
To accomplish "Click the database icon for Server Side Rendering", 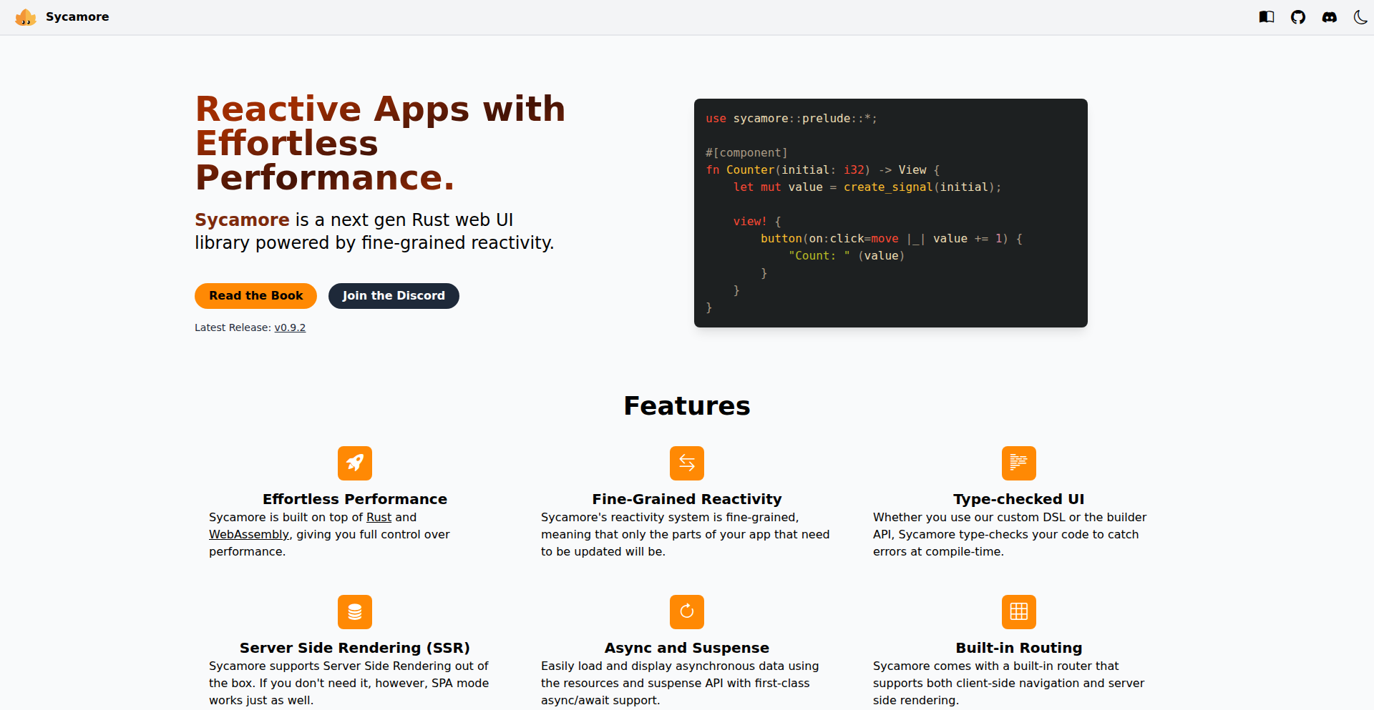I will pyautogui.click(x=355, y=612).
